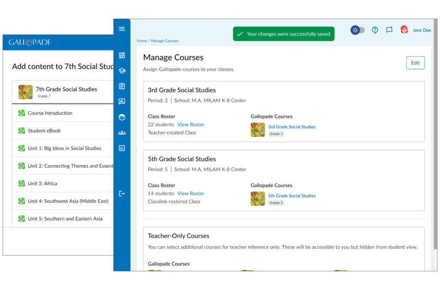Open the hamburger menu in the sidebar
440x290 pixels.
(x=122, y=29)
